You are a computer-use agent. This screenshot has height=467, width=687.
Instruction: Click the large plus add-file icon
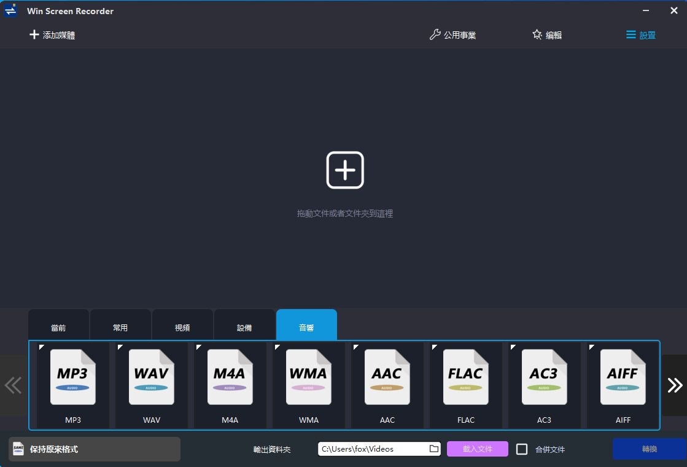click(345, 170)
